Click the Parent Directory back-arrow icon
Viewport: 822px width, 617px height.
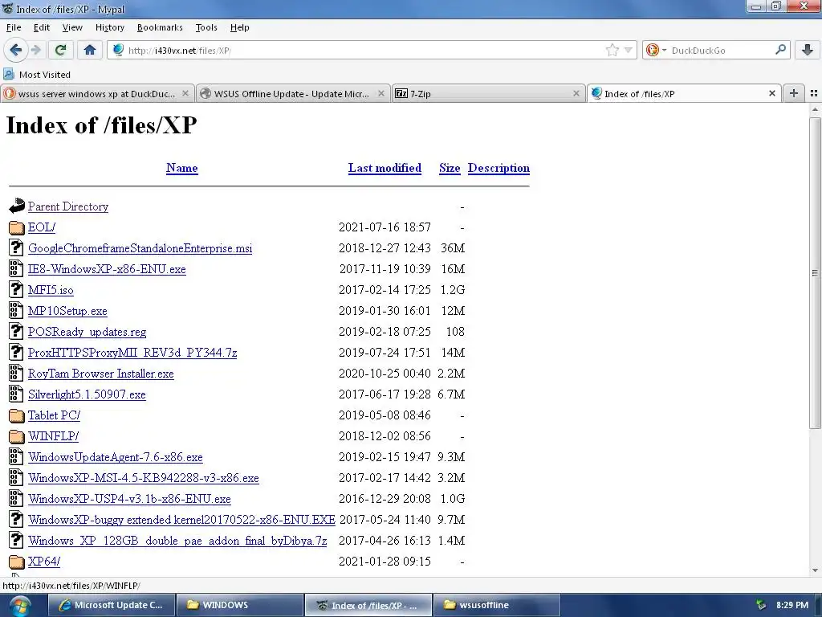click(16, 206)
